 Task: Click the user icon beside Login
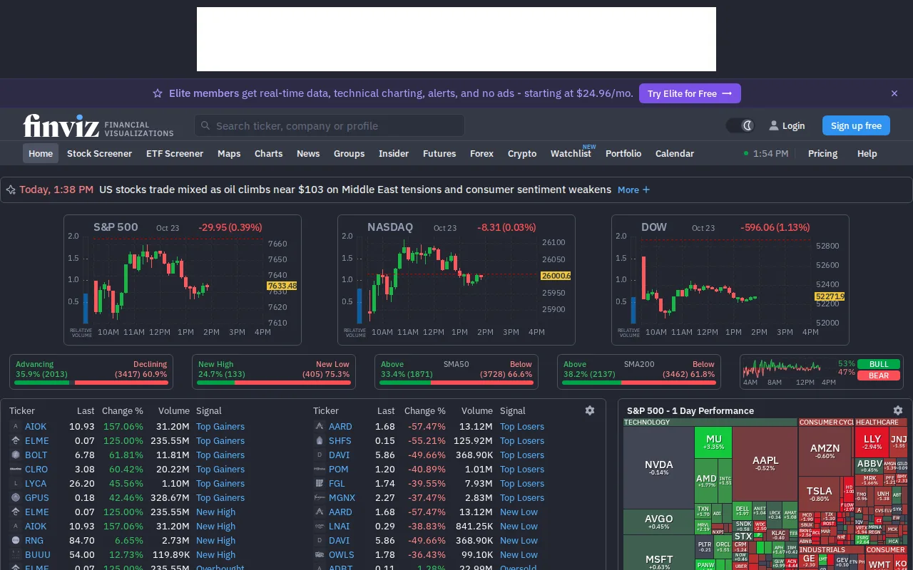774,125
